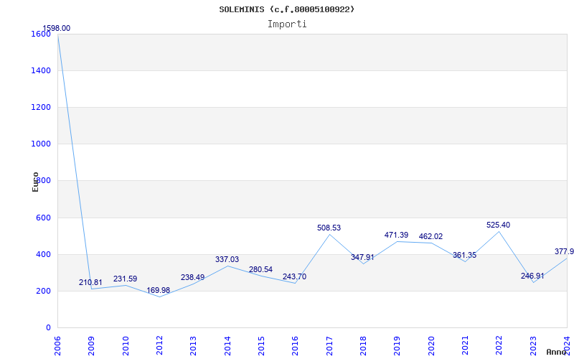Screen dimensions: 574x359
Task: Select the 280.54 data label
Action: 260,270
